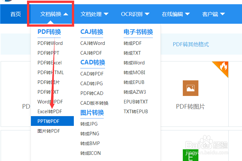Select PDF转PPT in the menu
This screenshot has width=242, height=161.
point(48,53)
